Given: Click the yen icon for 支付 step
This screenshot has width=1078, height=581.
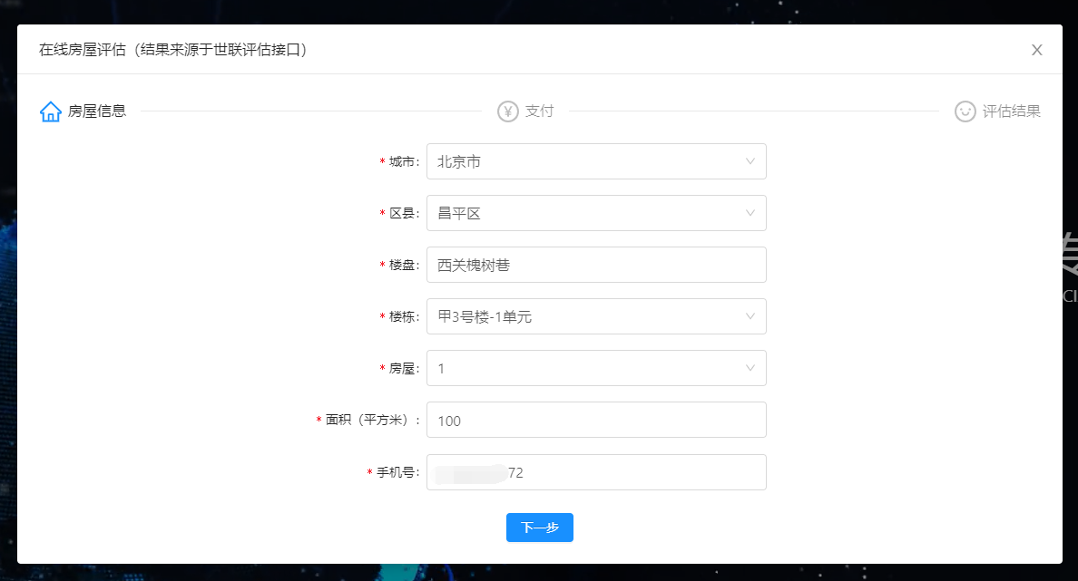Looking at the screenshot, I should tap(508, 111).
